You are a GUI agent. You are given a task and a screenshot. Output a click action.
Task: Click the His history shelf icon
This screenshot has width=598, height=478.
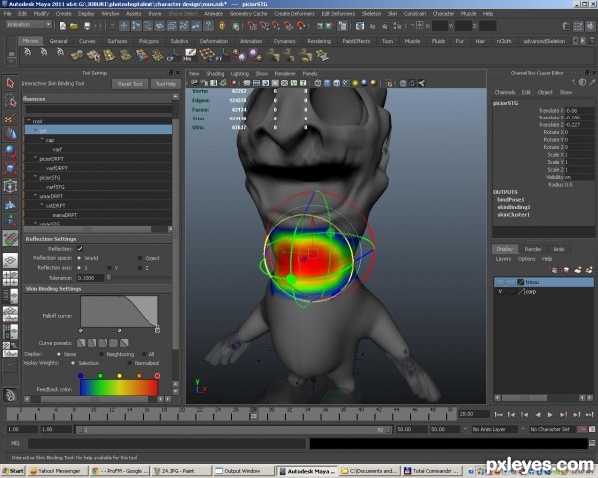(x=189, y=55)
